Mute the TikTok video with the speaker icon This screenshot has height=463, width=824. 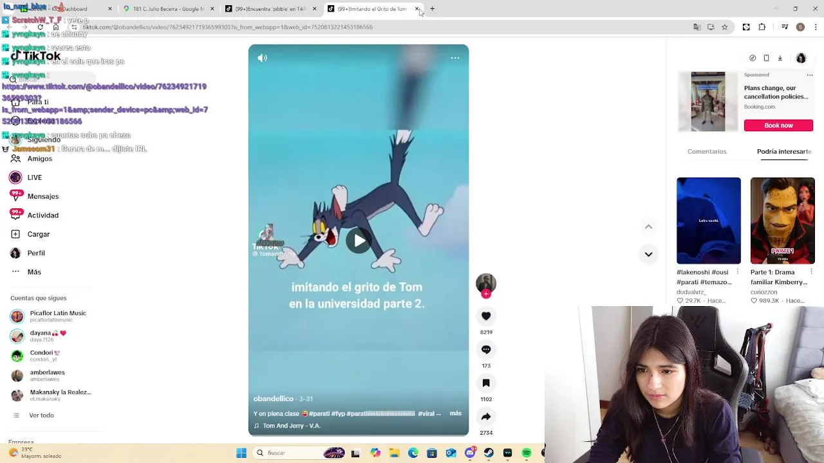pos(262,58)
